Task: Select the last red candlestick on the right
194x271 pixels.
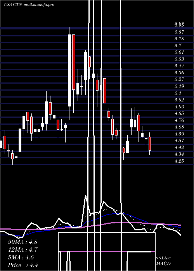Action: pyautogui.click(x=150, y=144)
